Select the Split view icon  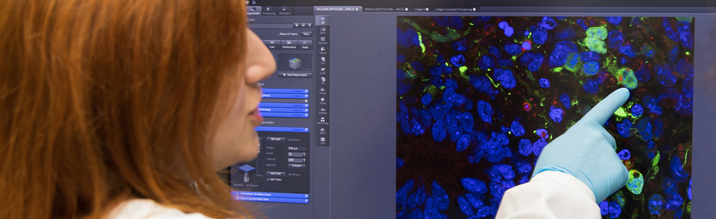[x=323, y=30]
